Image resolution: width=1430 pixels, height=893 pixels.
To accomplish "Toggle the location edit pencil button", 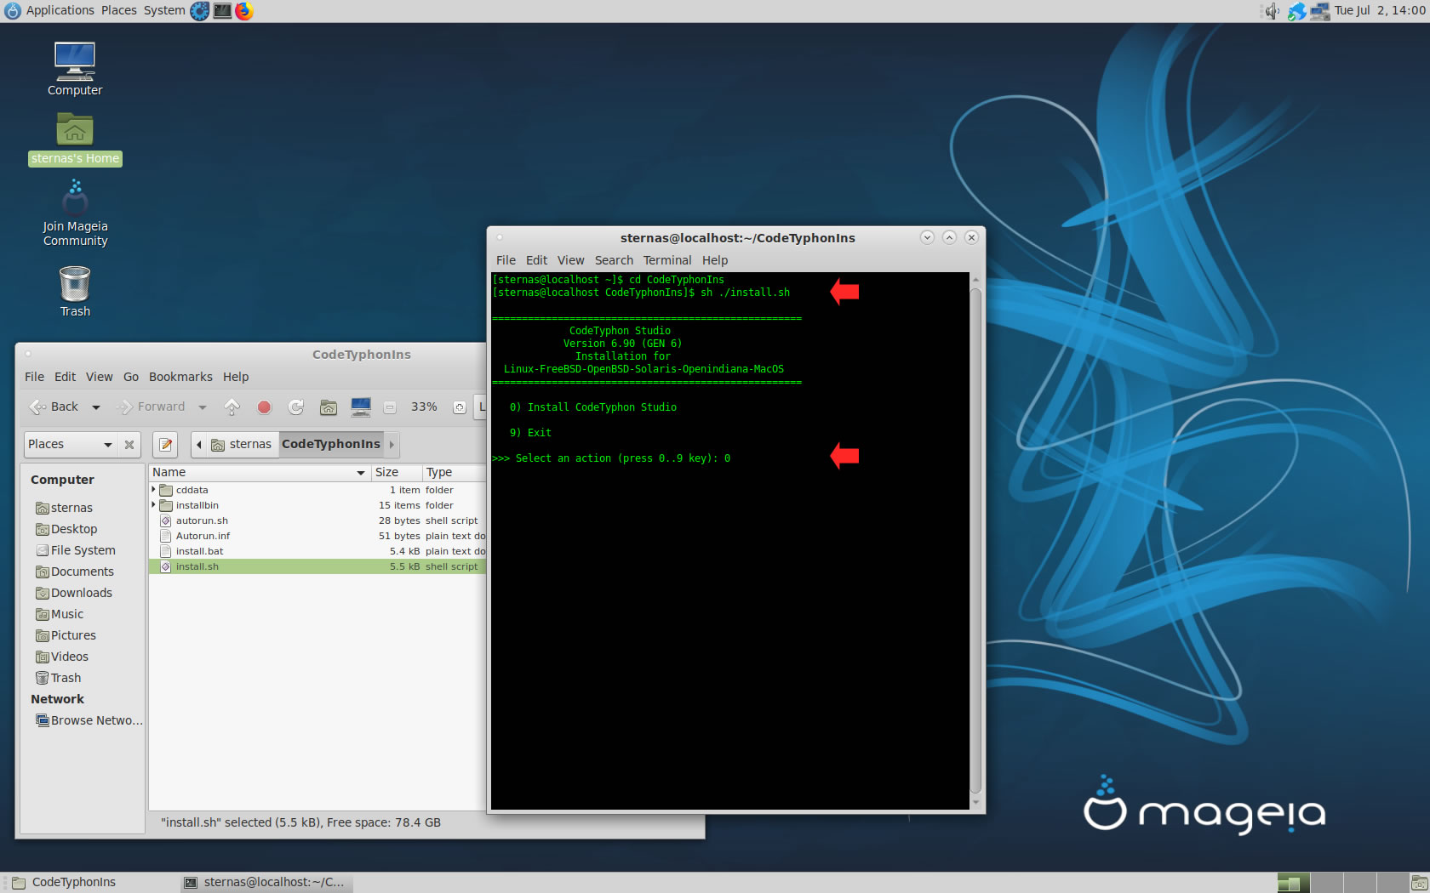I will coord(165,445).
